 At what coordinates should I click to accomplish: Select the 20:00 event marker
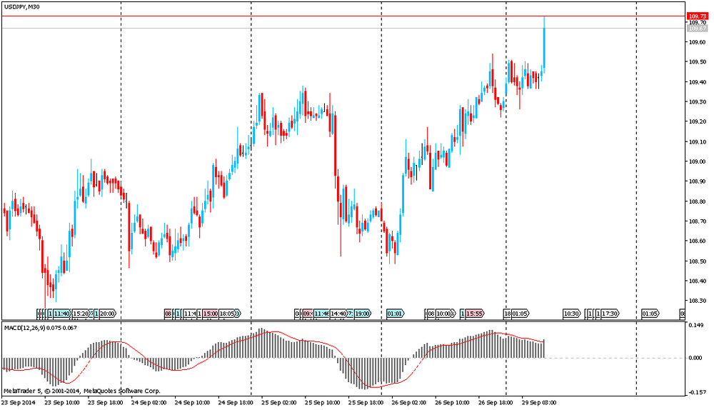tap(108, 314)
